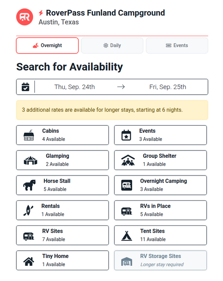The width and height of the screenshot is (223, 281).
Task: Click the horse icon for Horse Stall
Action: pos(29,185)
